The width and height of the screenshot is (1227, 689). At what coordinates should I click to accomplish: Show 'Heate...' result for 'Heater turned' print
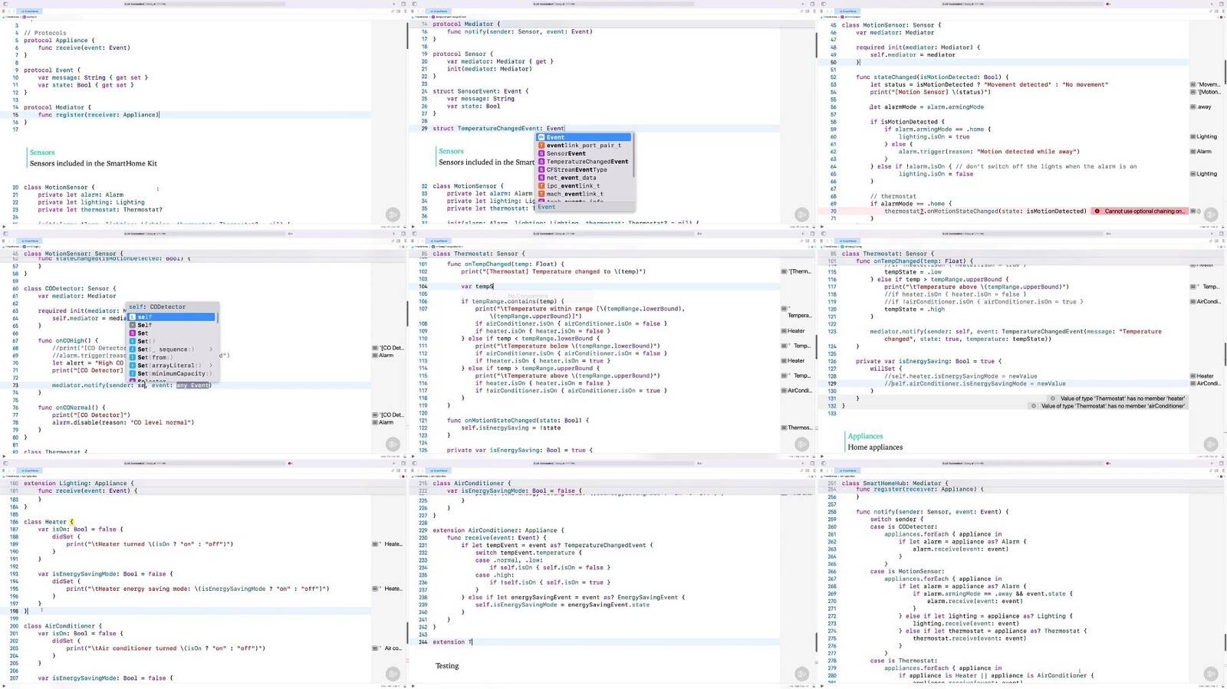tap(388, 544)
